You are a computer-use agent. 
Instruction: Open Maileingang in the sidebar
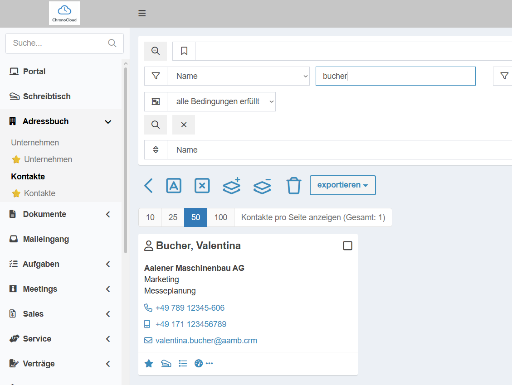(61, 239)
